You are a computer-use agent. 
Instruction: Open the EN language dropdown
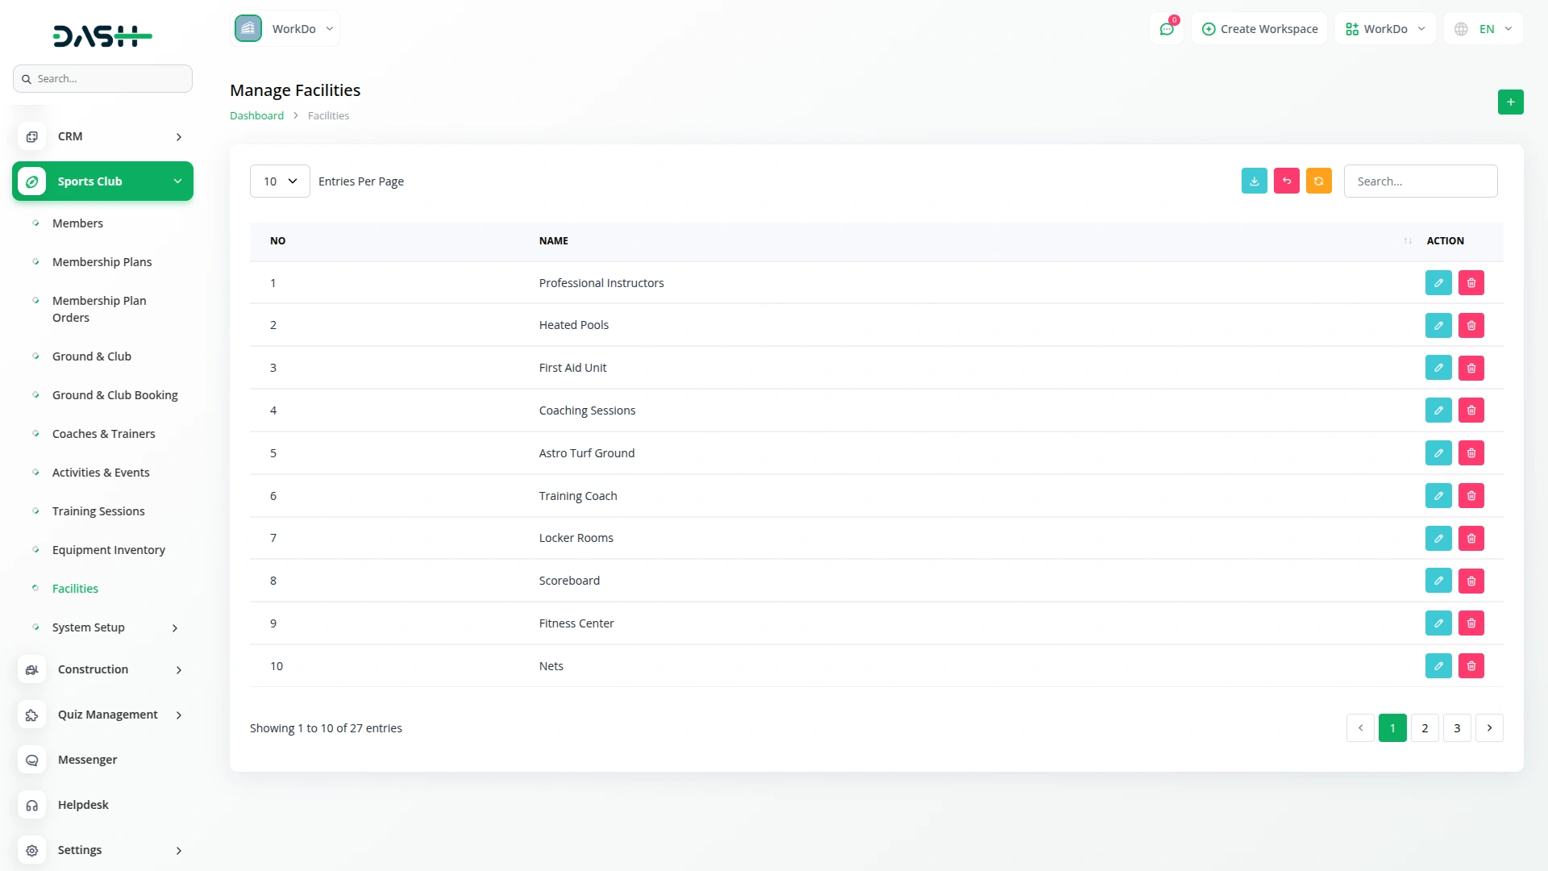click(1483, 29)
